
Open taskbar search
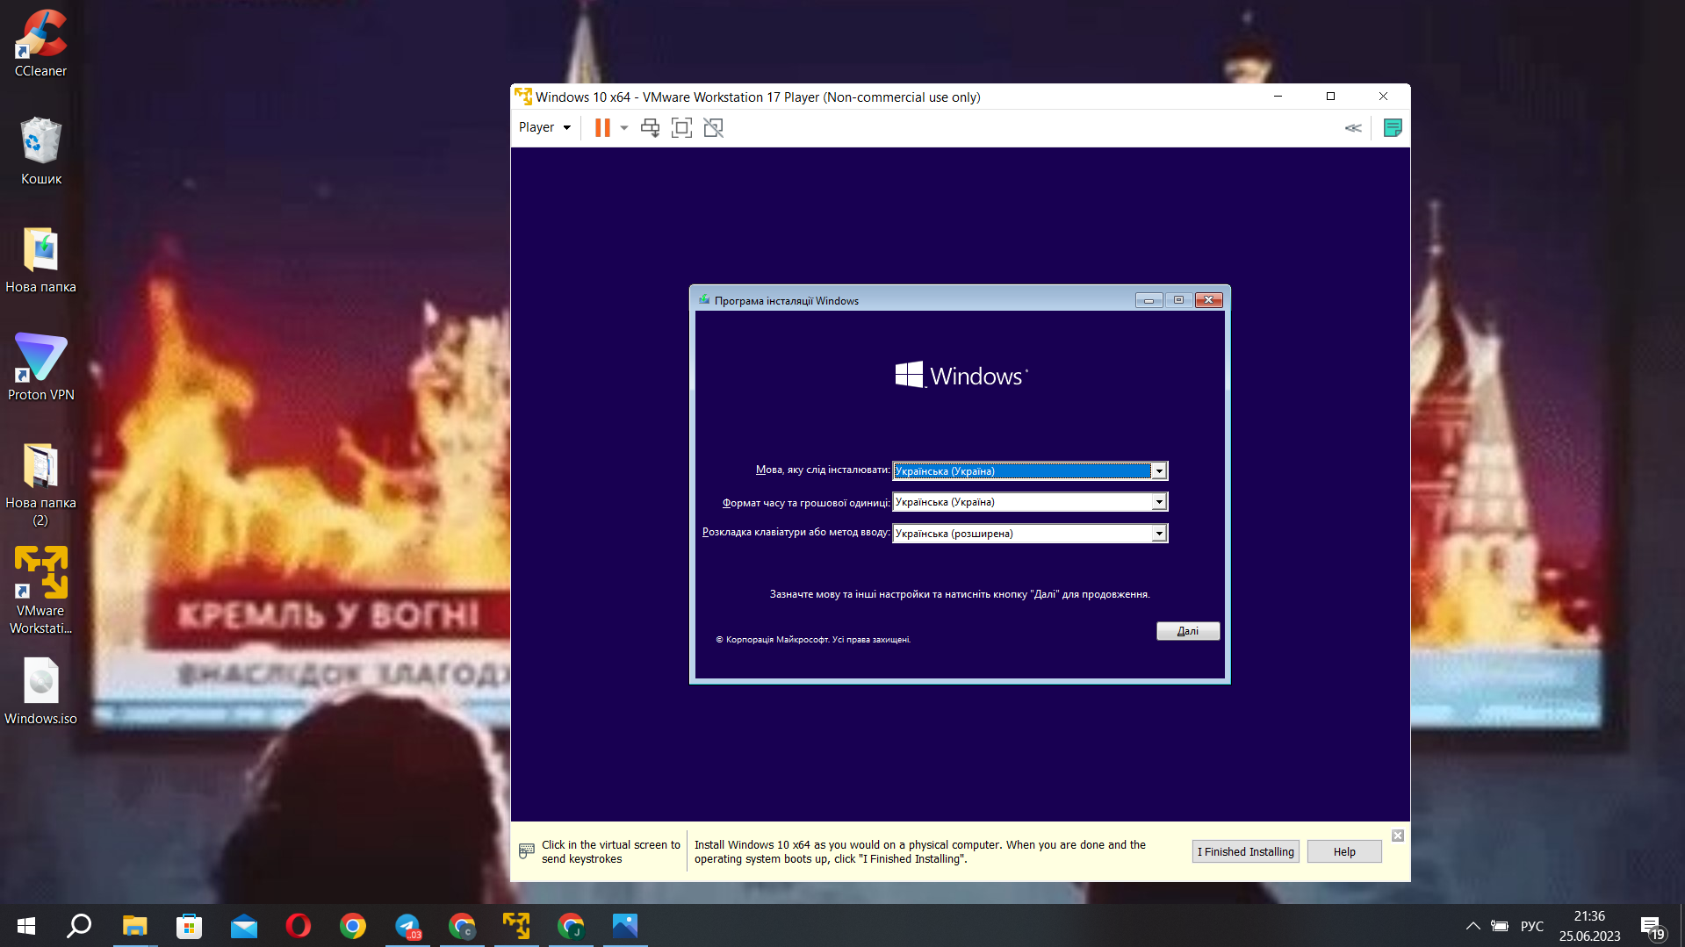pyautogui.click(x=80, y=926)
